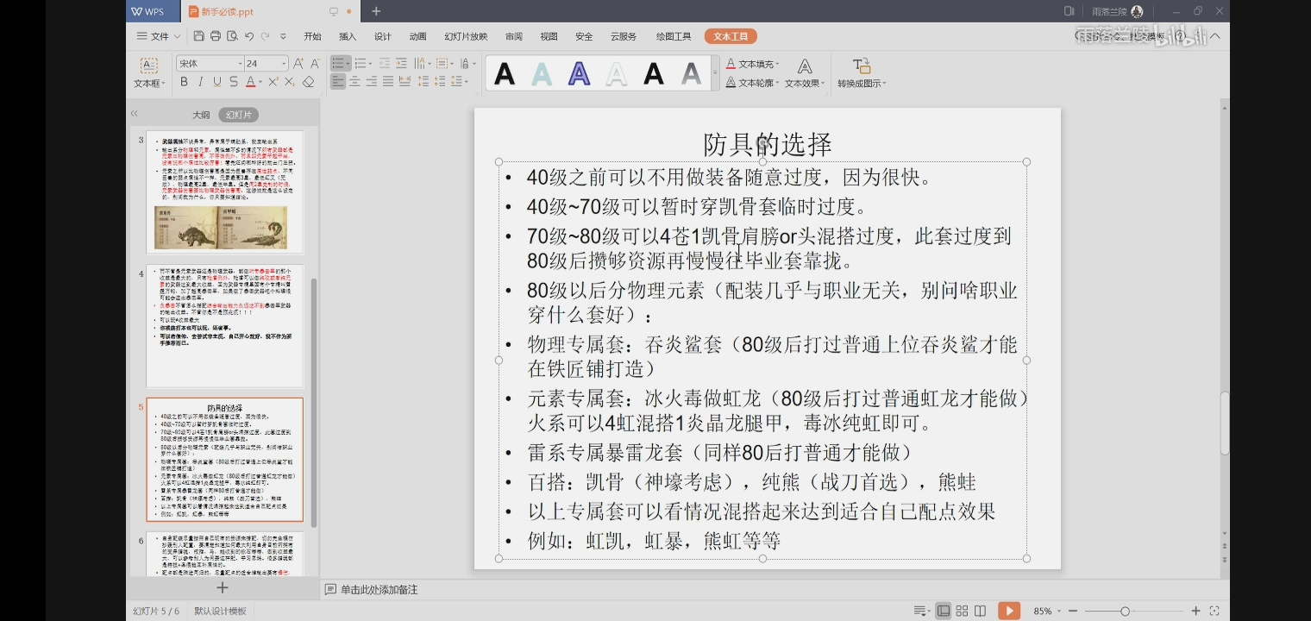Image resolution: width=1311 pixels, height=621 pixels.
Task: Switch to reading view icon
Action: click(x=980, y=611)
